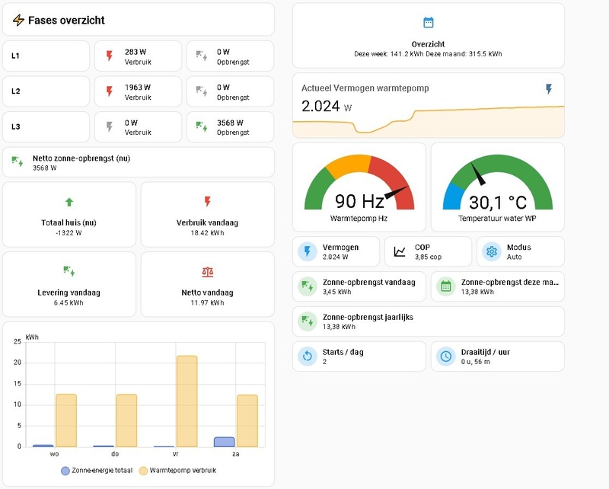The image size is (609, 489).
Task: Open Zonne-opbrengst jaarlijks entity row
Action: pyautogui.click(x=429, y=321)
